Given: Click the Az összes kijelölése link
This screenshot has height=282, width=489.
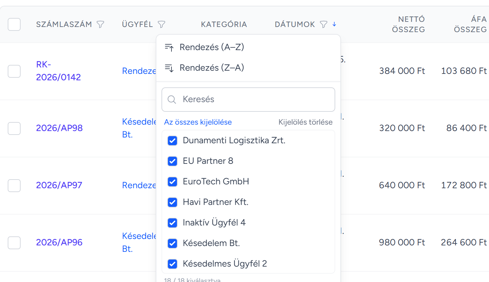Looking at the screenshot, I should 198,122.
